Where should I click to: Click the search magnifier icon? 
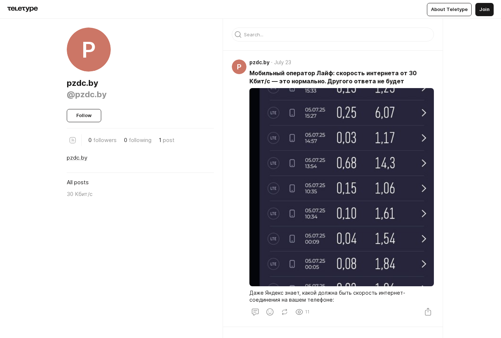click(238, 34)
